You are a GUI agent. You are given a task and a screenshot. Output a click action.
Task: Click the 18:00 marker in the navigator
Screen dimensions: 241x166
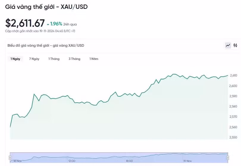coord(129,161)
